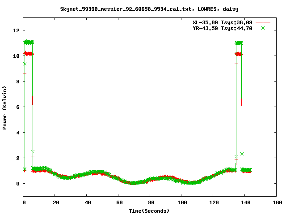The image size is (286, 215).
Task: Click the y-axis tick label 12
Action: point(16,30)
